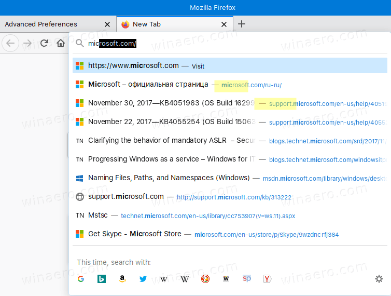Image resolution: width=391 pixels, height=296 pixels.
Task: Reload the current page
Action: (x=45, y=43)
